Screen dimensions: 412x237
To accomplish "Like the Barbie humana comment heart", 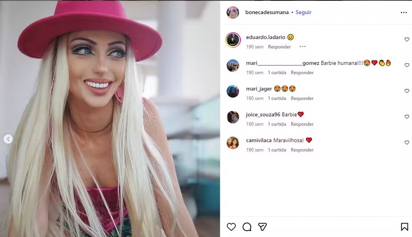I will coord(407,65).
